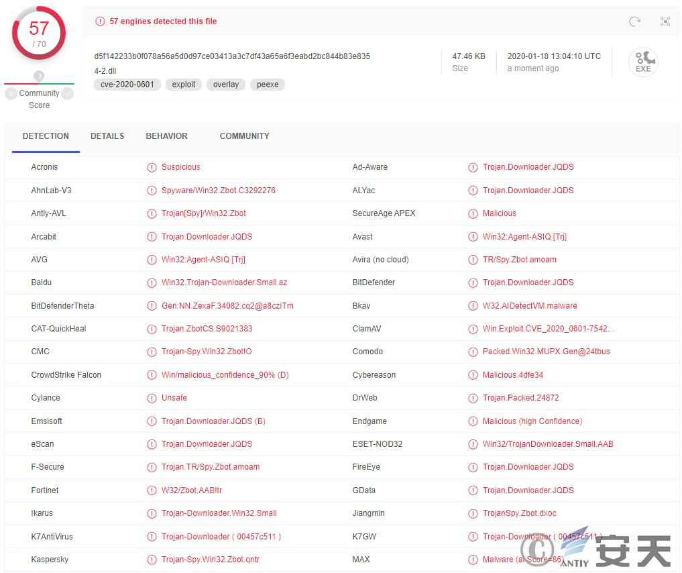Click Trojan.TR/Spy.Zbot.amoam F-Secure result

211,467
